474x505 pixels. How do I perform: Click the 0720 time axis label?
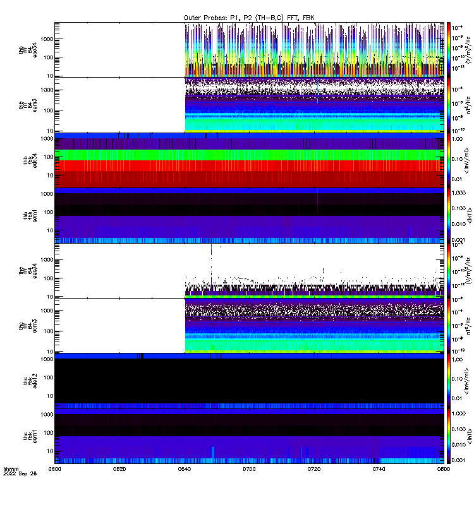click(313, 469)
